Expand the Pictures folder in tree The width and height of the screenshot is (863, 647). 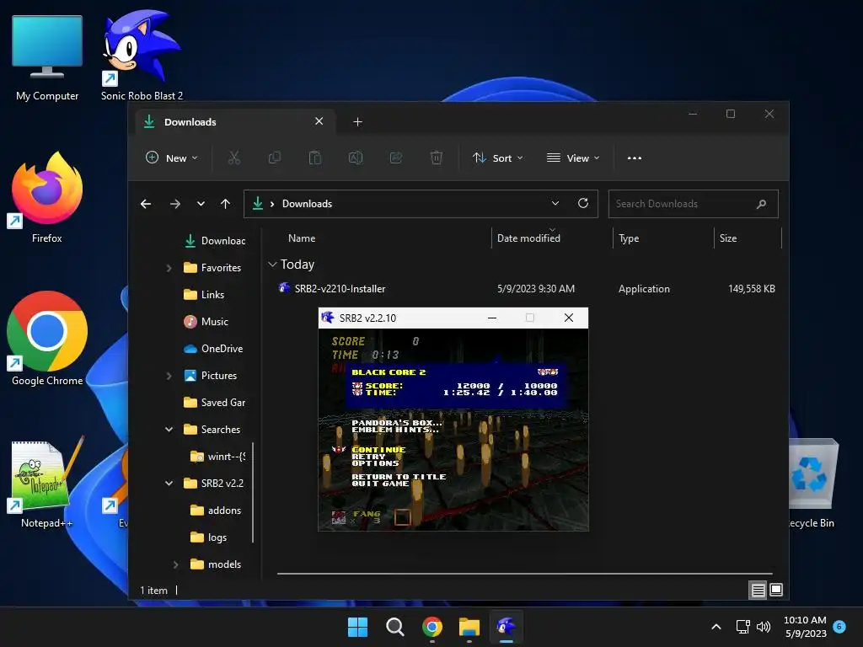click(x=169, y=376)
